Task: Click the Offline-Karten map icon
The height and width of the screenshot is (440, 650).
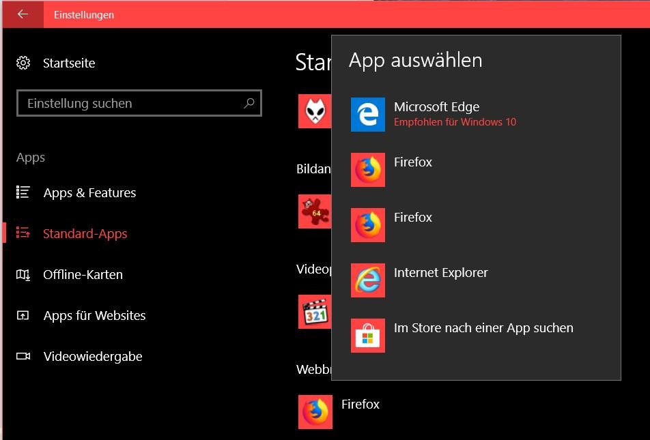Action: pyautogui.click(x=23, y=274)
